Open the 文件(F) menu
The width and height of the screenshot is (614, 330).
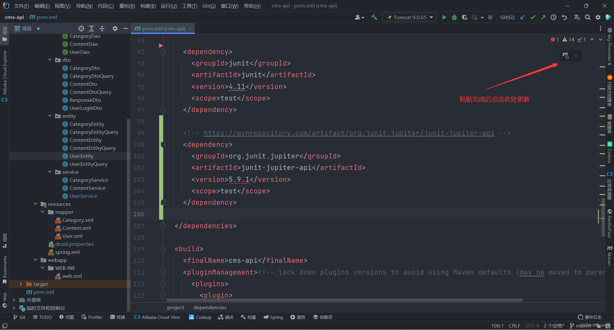pyautogui.click(x=21, y=6)
